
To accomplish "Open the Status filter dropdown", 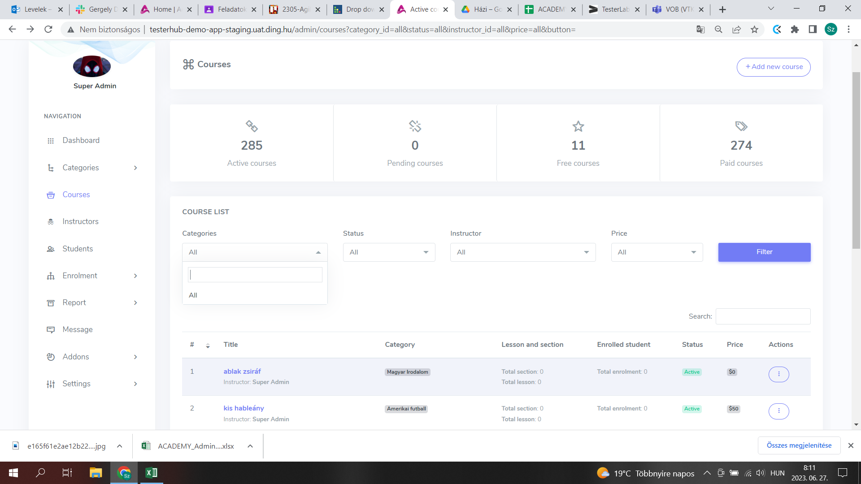I will 389,252.
